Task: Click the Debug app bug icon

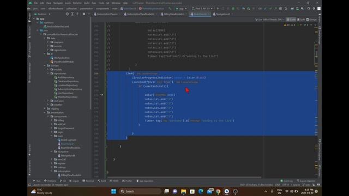Action: (233, 9)
